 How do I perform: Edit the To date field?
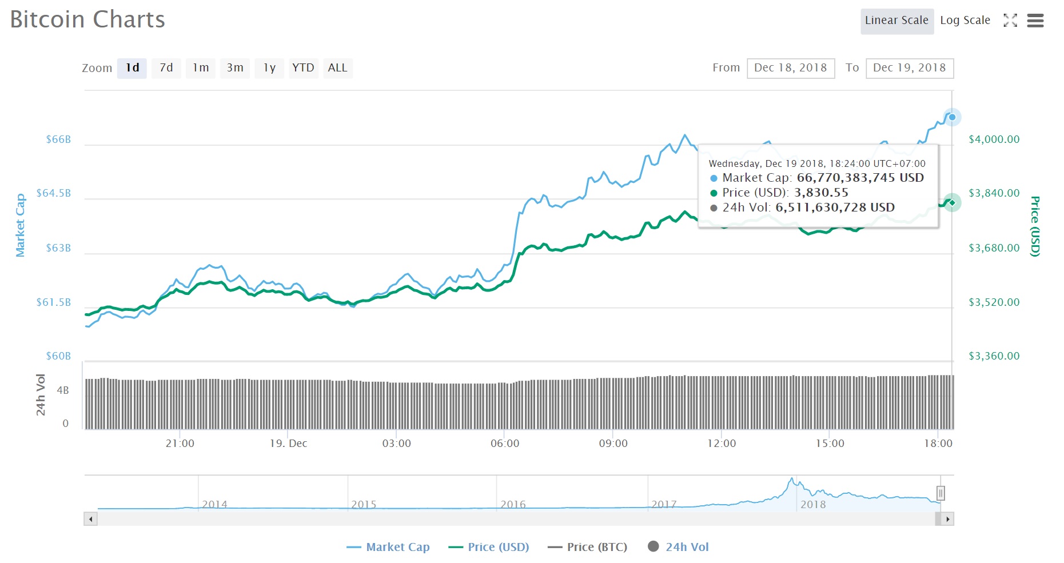[x=910, y=68]
